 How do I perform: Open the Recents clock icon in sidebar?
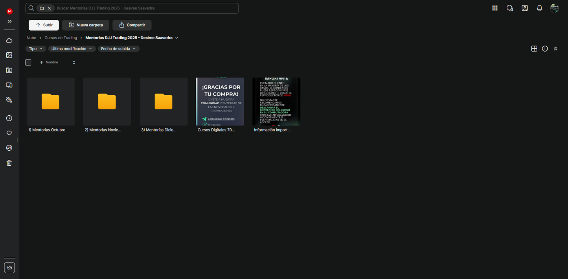(x=9, y=118)
